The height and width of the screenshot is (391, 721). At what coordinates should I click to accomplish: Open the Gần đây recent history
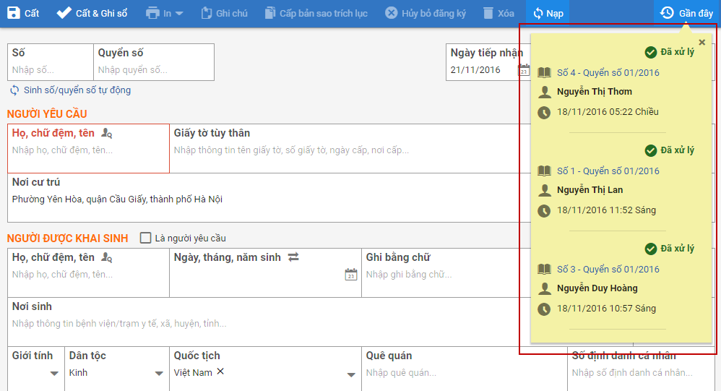686,13
